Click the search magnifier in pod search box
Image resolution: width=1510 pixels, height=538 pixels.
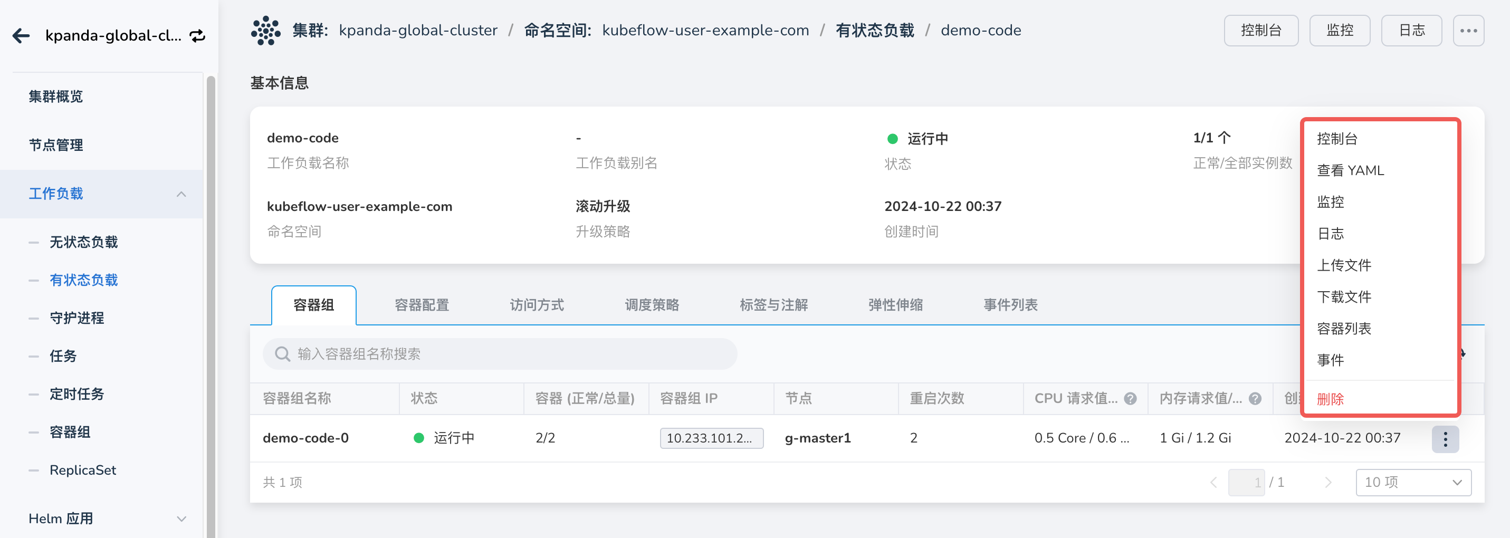click(283, 354)
